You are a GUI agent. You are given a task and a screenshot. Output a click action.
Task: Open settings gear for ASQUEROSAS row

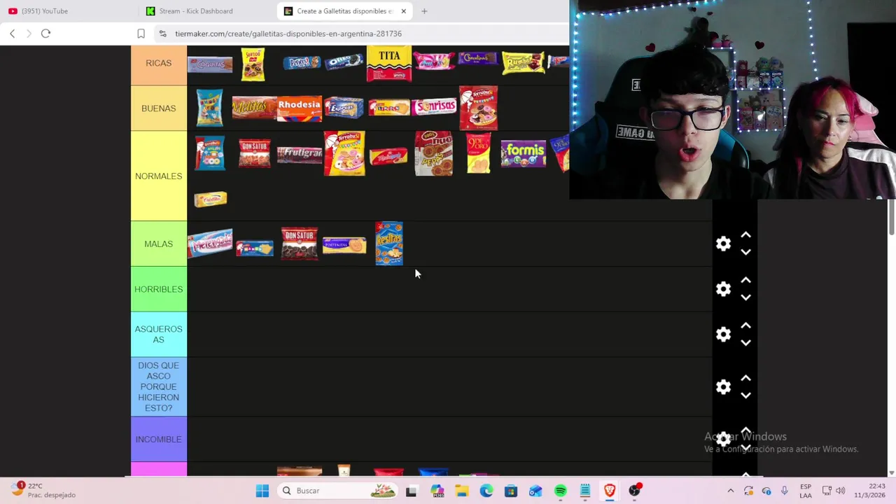[x=723, y=335]
